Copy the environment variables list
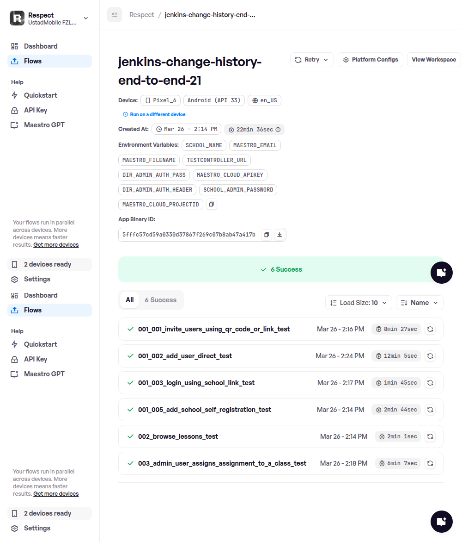 [211, 204]
